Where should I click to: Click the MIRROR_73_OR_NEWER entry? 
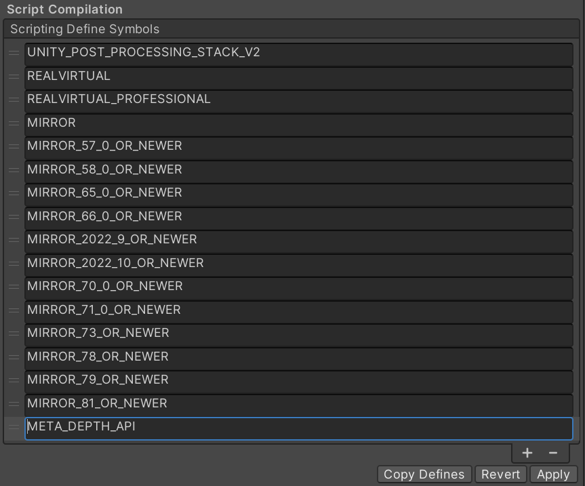[x=298, y=333]
